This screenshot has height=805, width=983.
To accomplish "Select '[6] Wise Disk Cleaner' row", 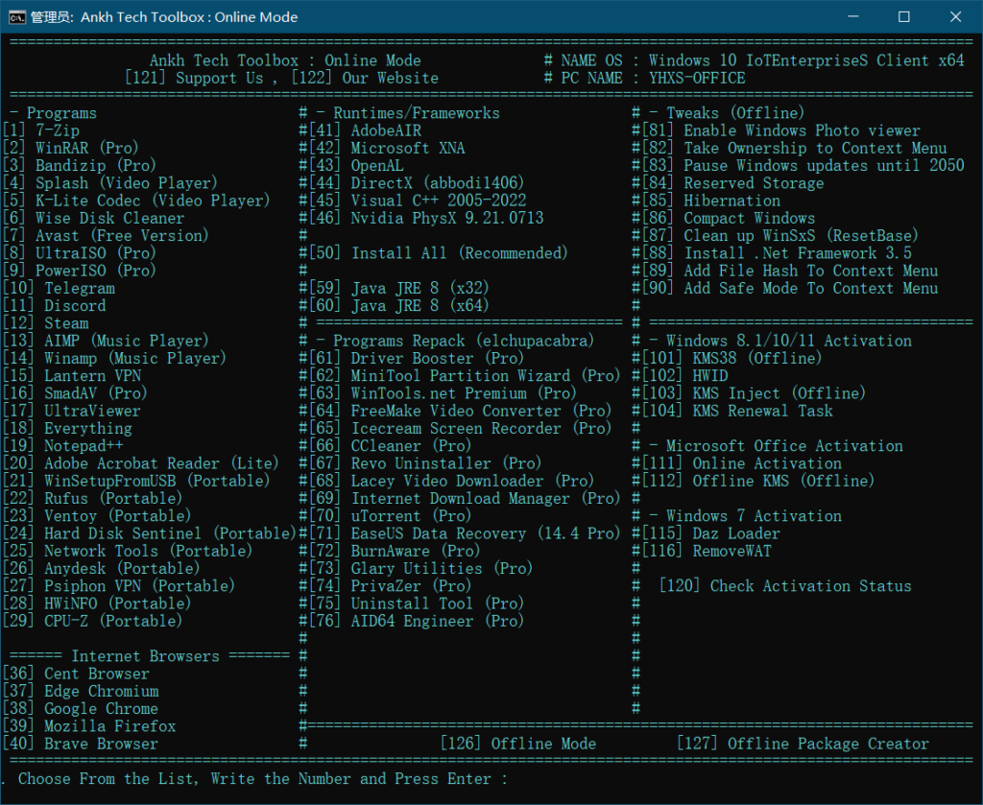I will tap(93, 218).
